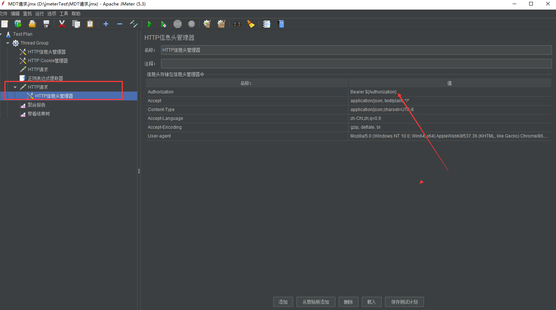
Task: Select the Accept-Language header name cell
Action: click(x=247, y=118)
